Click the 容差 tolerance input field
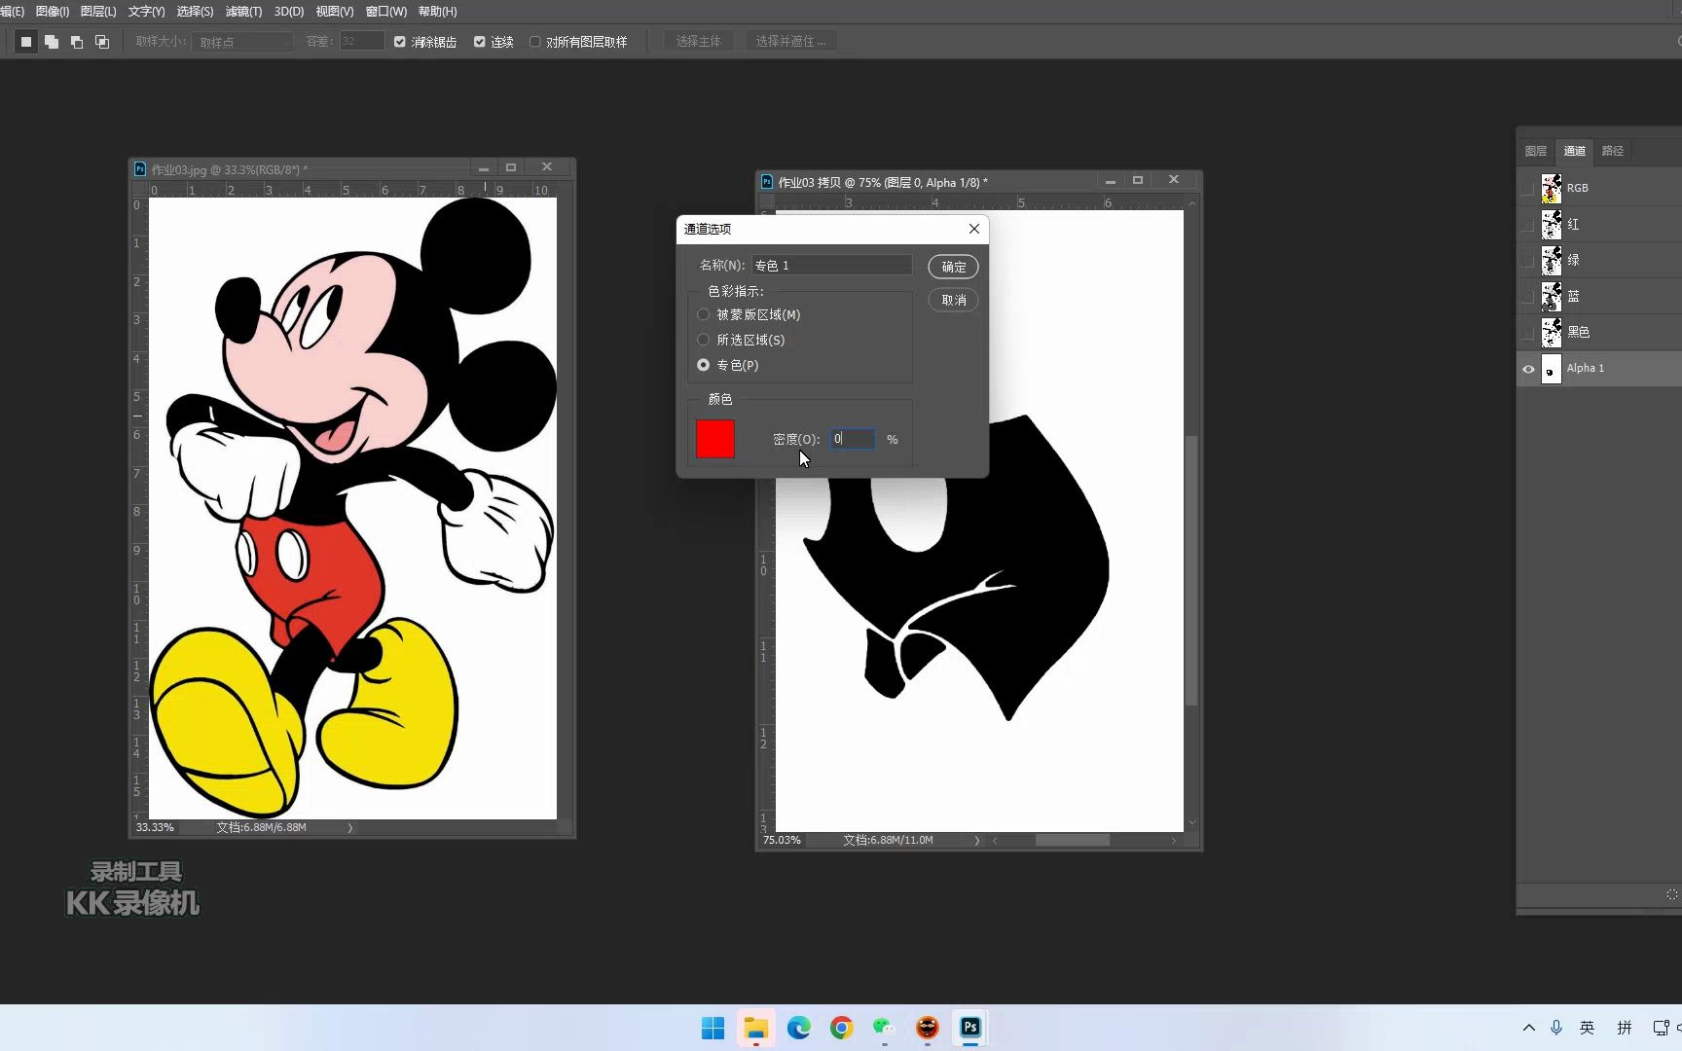 (x=361, y=42)
